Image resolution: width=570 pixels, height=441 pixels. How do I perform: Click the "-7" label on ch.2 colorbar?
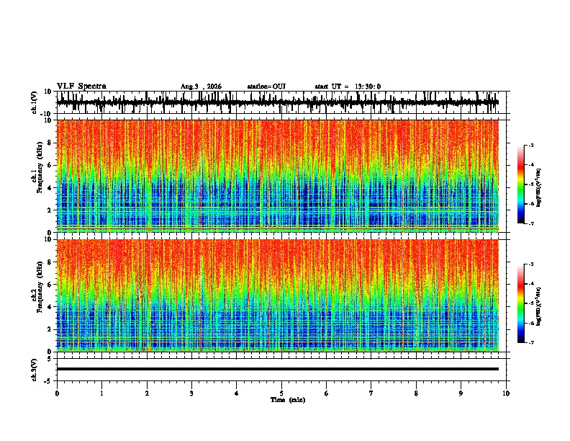[530, 342]
